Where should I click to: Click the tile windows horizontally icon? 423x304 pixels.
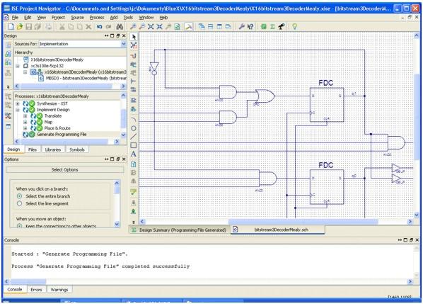[210, 26]
